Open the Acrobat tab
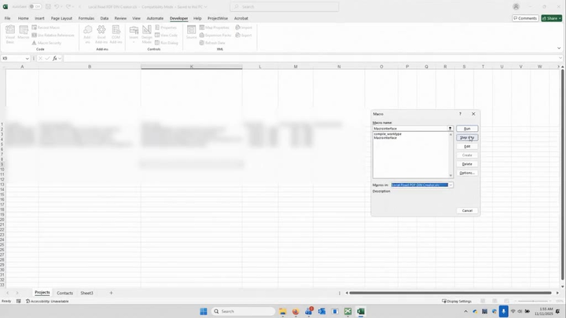The width and height of the screenshot is (566, 318). tap(241, 18)
